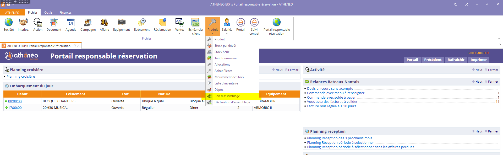Open Vous avez des factures à valider
Image resolution: width=503 pixels, height=155 pixels.
click(x=332, y=102)
